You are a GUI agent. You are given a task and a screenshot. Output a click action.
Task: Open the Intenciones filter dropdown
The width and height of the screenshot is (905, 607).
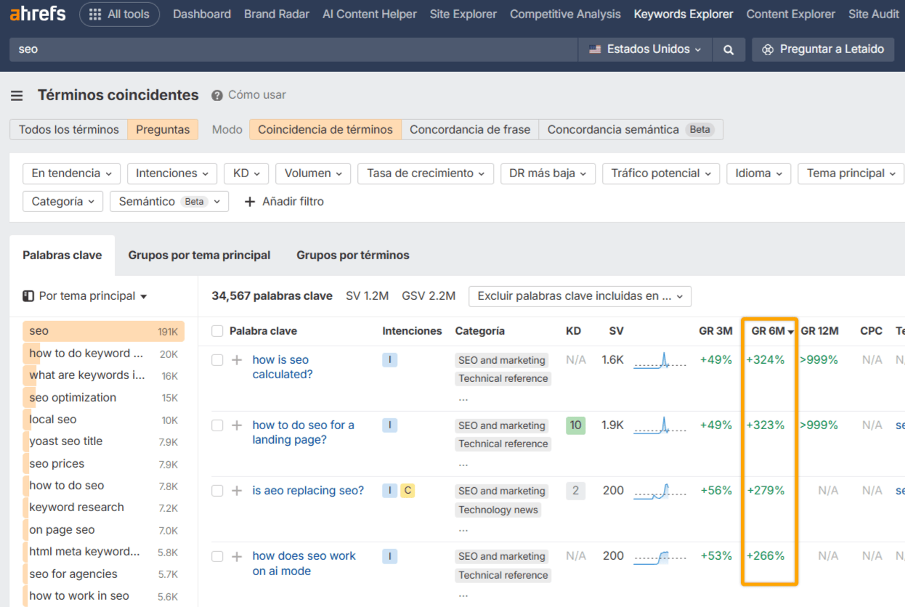[172, 174]
